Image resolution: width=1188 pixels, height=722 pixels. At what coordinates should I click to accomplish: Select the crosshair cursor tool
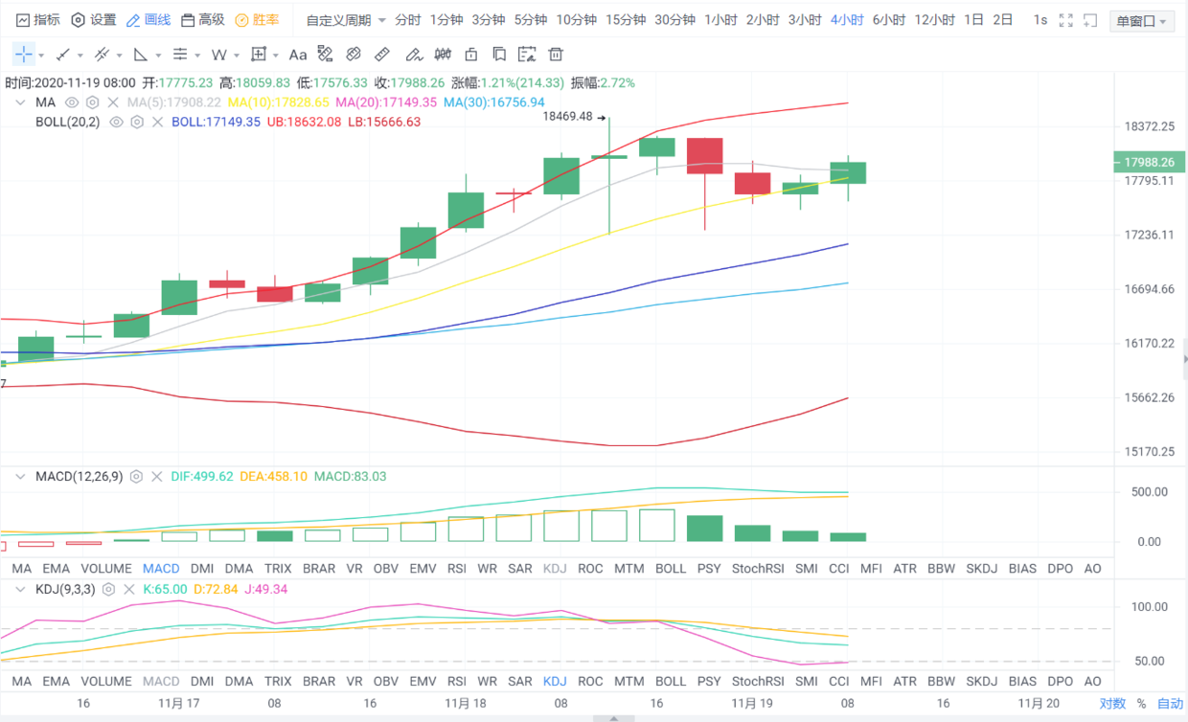pos(23,55)
